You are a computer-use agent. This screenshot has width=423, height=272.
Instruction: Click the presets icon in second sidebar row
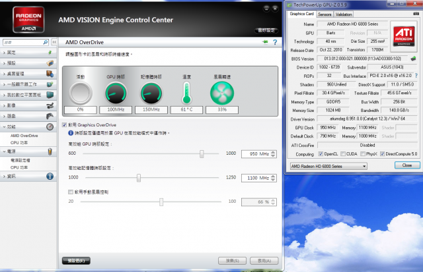(50, 63)
